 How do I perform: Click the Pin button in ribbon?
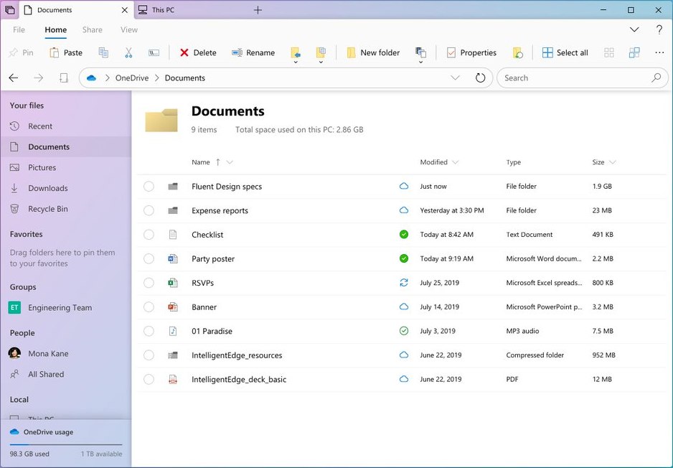coord(21,52)
